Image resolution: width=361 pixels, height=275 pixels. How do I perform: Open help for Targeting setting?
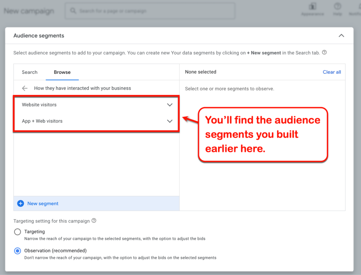point(94,221)
